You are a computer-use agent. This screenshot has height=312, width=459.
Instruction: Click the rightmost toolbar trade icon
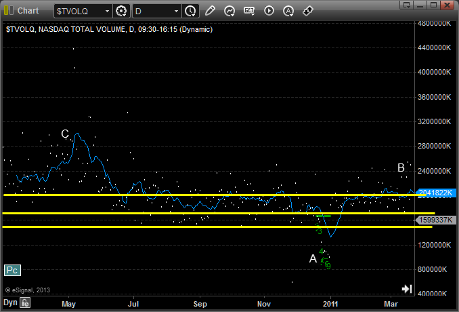coord(307,11)
